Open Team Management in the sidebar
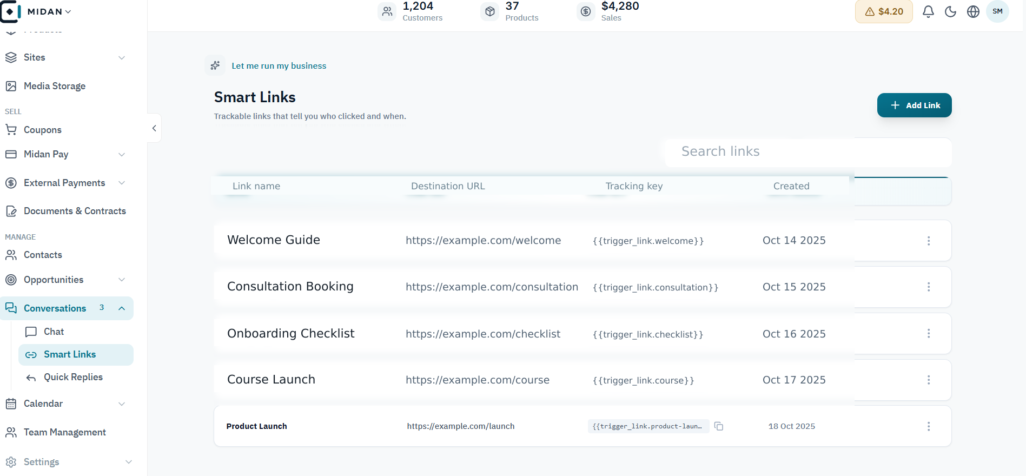 64,432
